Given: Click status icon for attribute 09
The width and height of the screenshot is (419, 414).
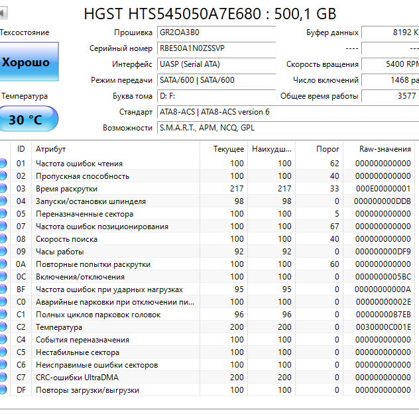Looking at the screenshot, I should coord(3,251).
